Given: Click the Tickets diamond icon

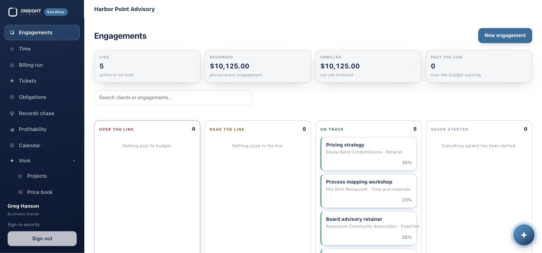Looking at the screenshot, I should pos(12,81).
